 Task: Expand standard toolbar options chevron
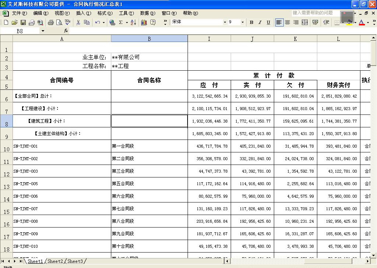click(165, 22)
